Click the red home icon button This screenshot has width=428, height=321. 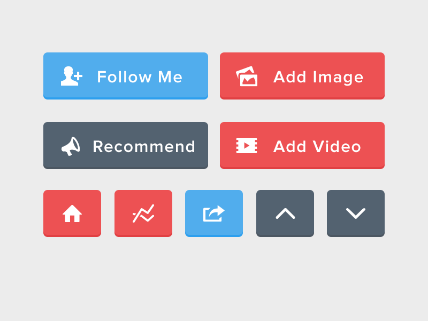tap(72, 213)
